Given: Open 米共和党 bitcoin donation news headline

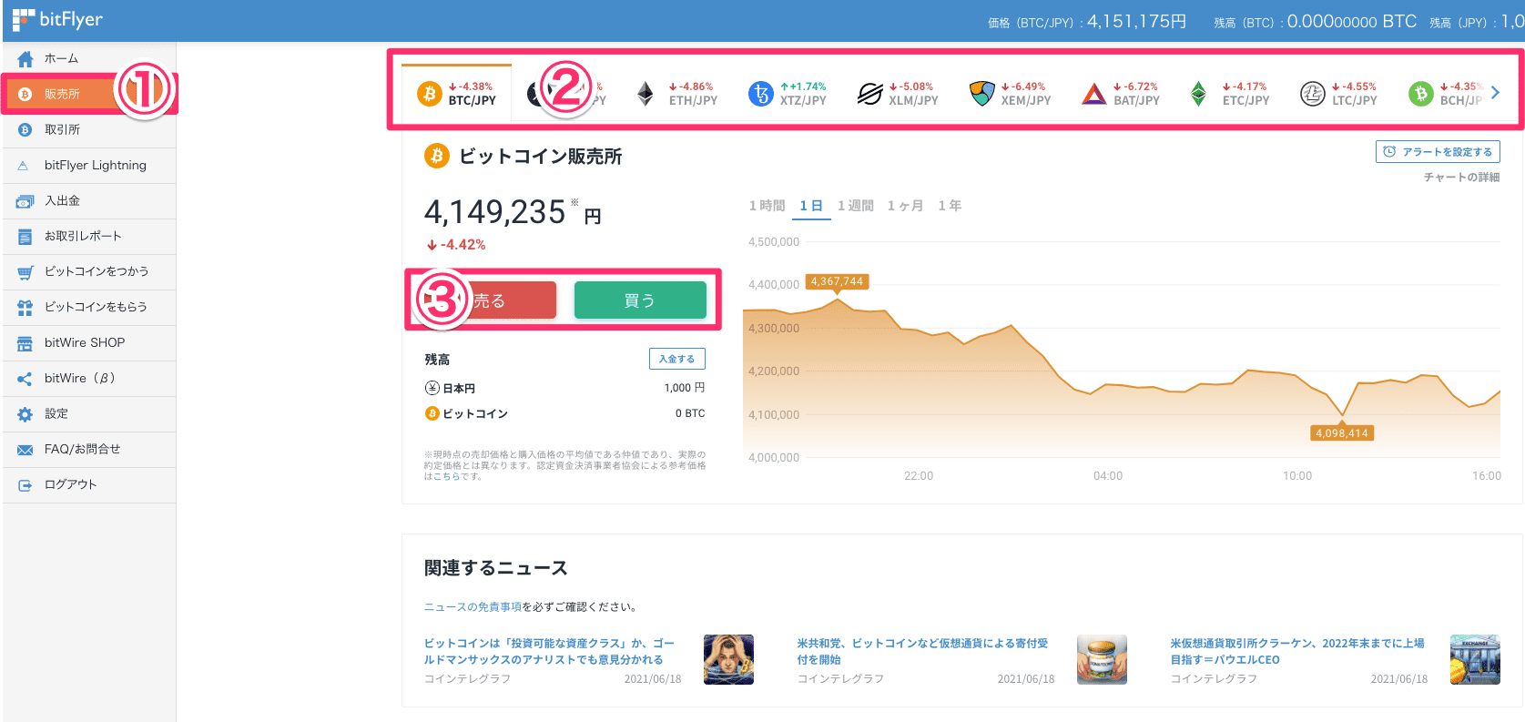Looking at the screenshot, I should click(922, 651).
